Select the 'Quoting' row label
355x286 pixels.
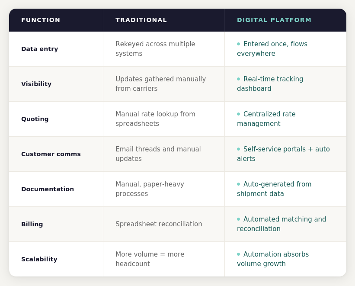coord(35,119)
